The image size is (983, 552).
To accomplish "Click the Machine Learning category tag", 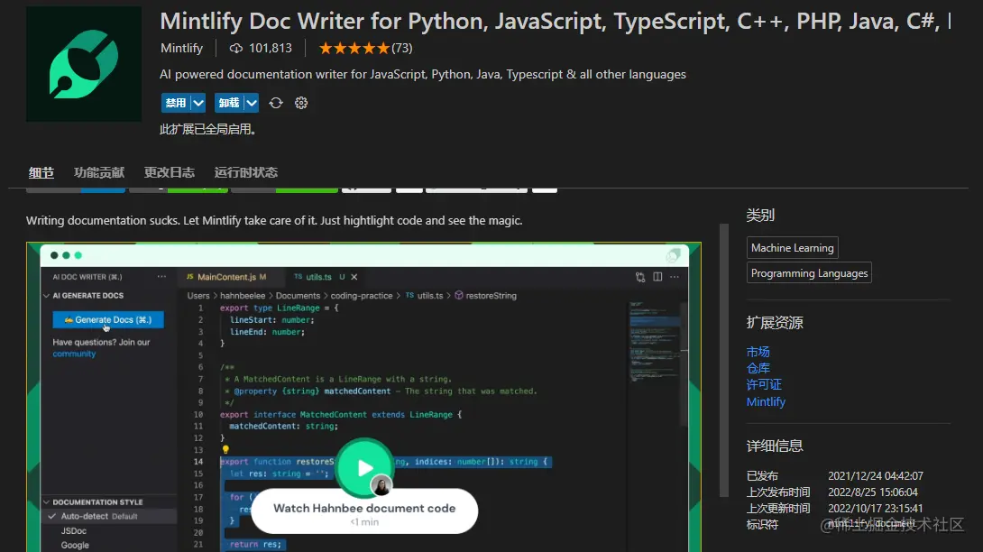I will pos(793,248).
